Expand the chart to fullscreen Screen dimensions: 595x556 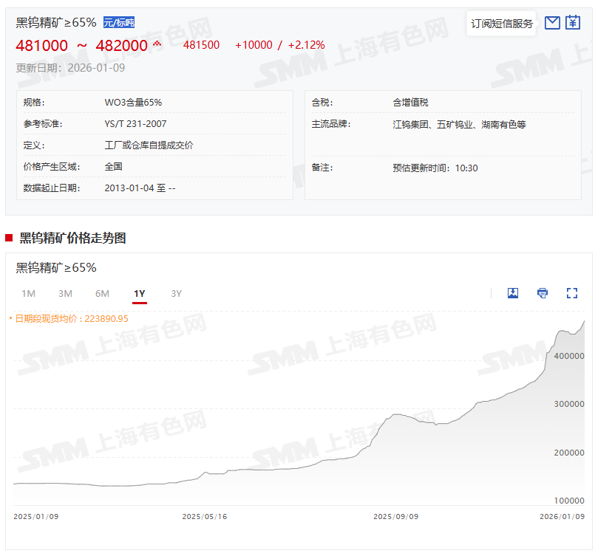point(571,293)
